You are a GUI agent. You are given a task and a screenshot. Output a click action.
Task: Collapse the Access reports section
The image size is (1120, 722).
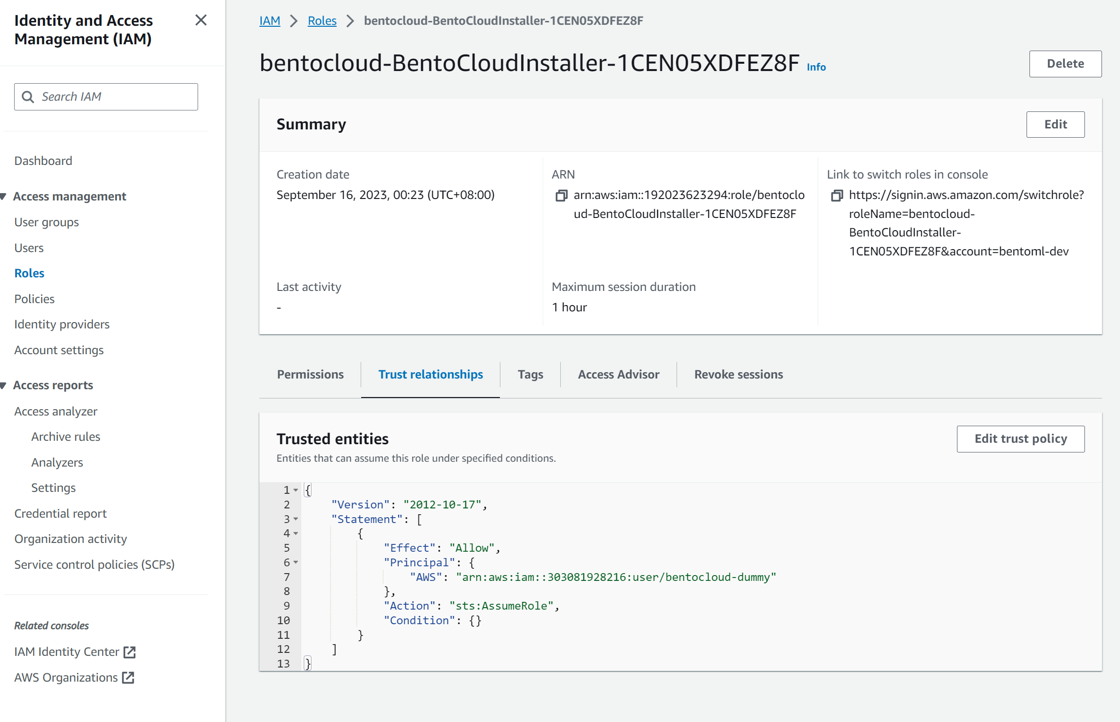pyautogui.click(x=3, y=386)
